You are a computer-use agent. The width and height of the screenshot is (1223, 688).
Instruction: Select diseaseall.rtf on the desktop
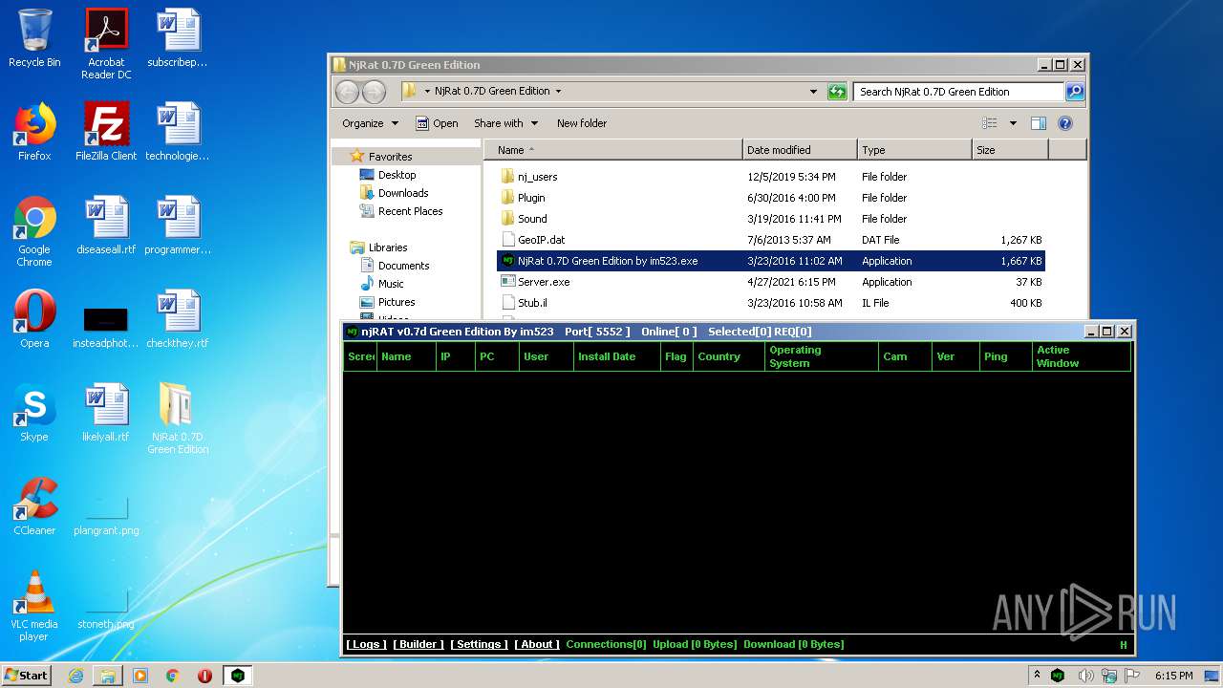106,226
